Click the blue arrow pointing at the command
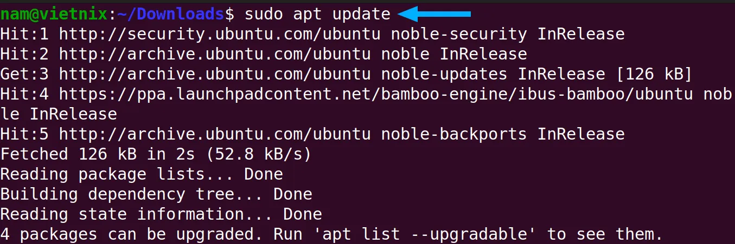The width and height of the screenshot is (735, 244). tap(434, 12)
